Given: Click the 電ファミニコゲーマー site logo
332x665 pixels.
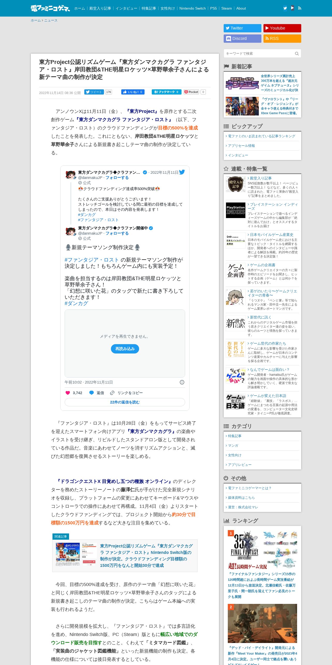Looking at the screenshot, I should (50, 8).
